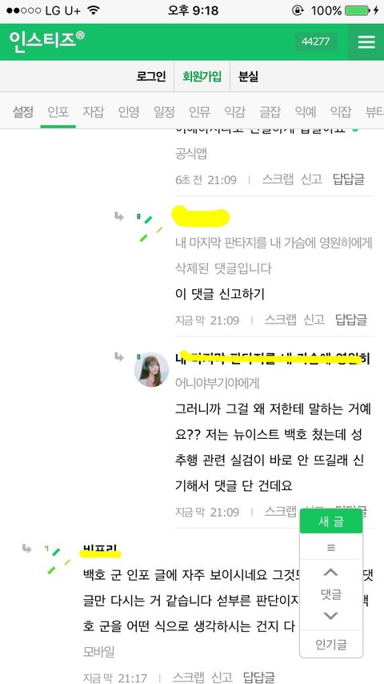The width and height of the screenshot is (384, 684).
Task: Tap 답답글 on the 6초 전 comment
Action: (x=349, y=179)
